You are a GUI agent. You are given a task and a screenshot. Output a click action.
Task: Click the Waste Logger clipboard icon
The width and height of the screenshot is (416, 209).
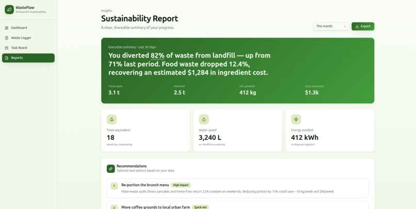tap(7, 38)
